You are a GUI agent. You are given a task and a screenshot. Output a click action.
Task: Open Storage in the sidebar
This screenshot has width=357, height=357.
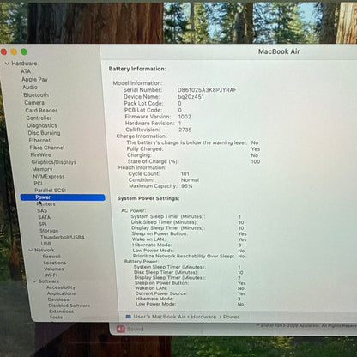49,231
